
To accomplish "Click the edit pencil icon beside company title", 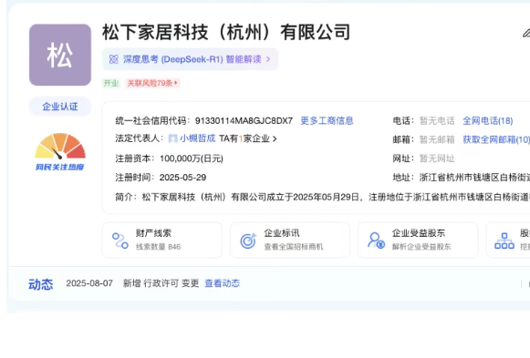I will point(526,33).
